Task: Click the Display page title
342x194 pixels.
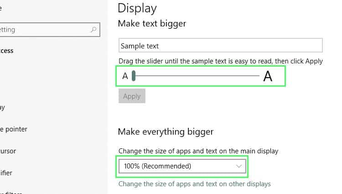Action: 137,8
